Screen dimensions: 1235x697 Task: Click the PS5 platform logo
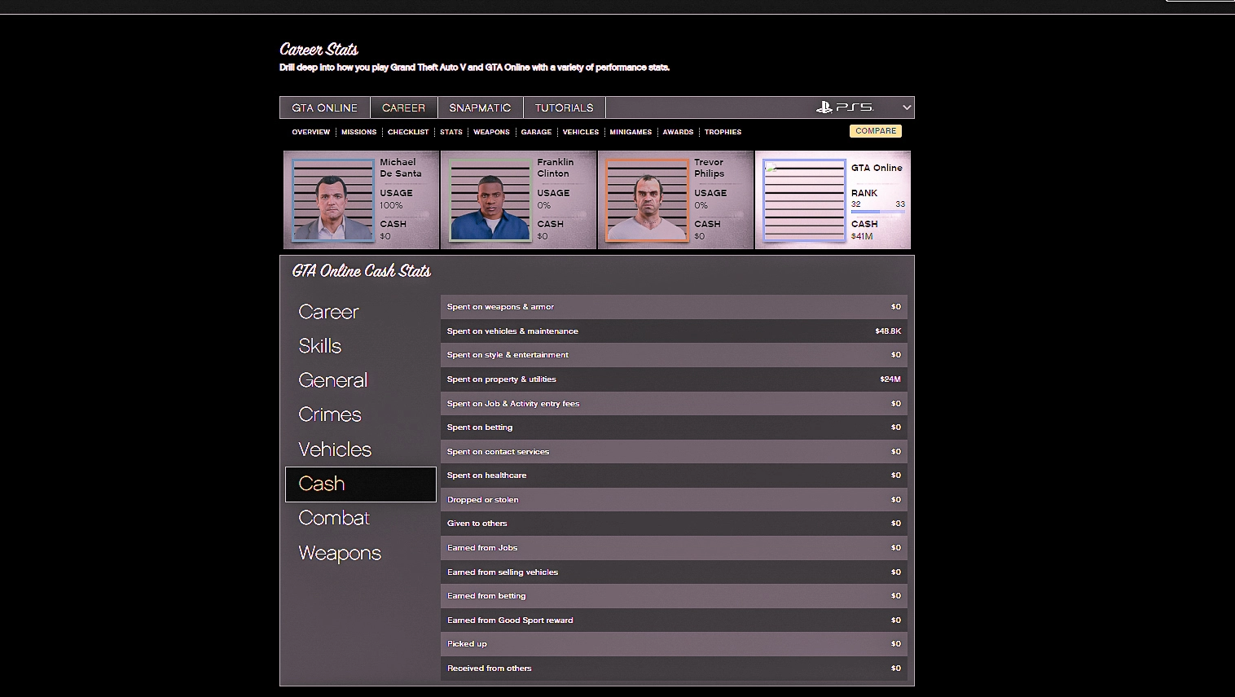[x=844, y=107]
